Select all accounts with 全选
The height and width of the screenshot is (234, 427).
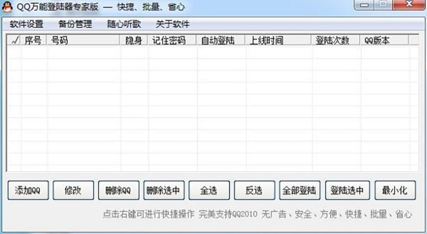[209, 190]
